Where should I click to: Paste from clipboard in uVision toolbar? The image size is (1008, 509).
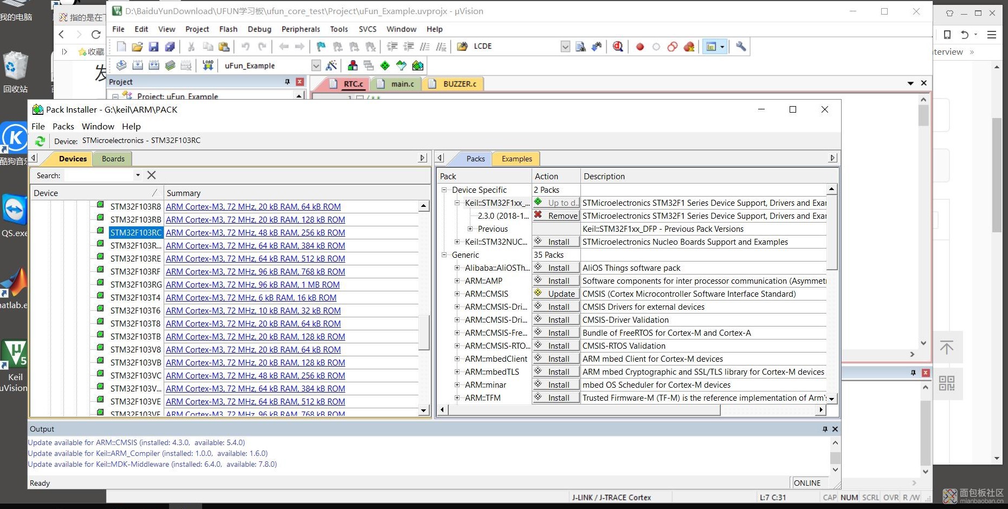tap(224, 47)
